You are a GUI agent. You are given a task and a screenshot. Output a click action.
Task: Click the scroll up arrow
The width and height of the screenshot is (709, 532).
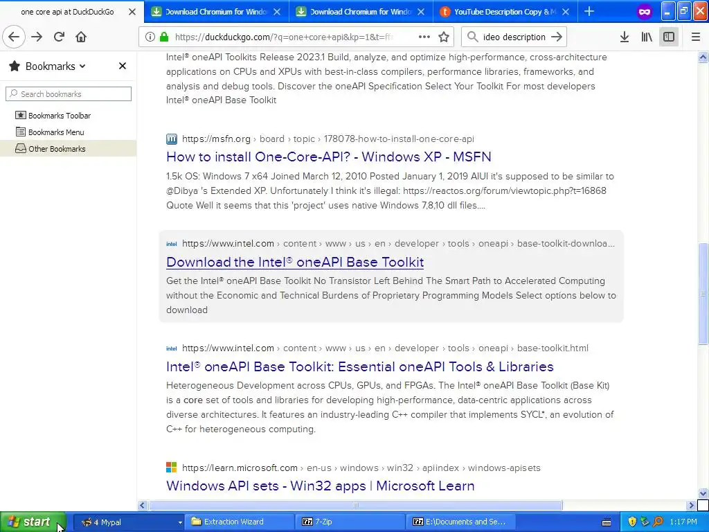[703, 57]
